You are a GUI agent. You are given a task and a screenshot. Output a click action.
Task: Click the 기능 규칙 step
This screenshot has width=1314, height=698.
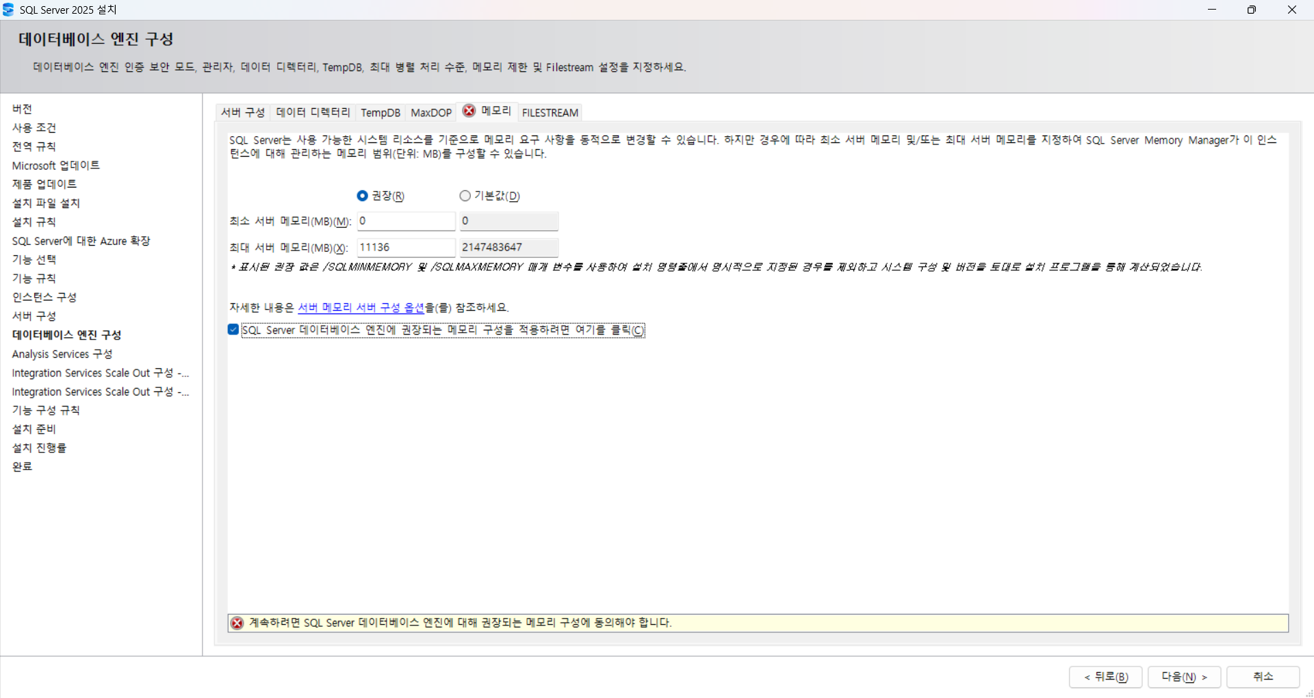click(x=34, y=279)
